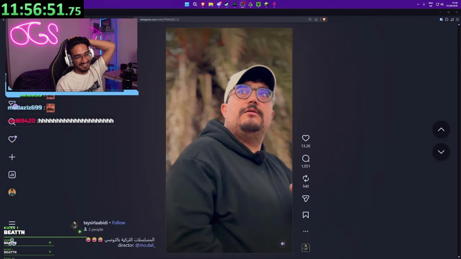Image resolution: width=461 pixels, height=259 pixels.
Task: Expand the system tray hidden icons
Action: pyautogui.click(x=418, y=4)
